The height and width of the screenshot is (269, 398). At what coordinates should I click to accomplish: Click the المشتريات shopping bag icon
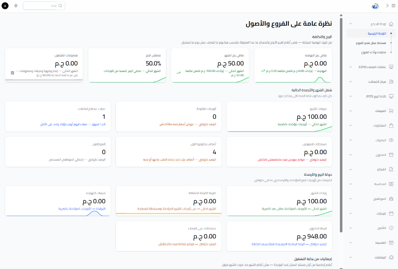pos(391,125)
